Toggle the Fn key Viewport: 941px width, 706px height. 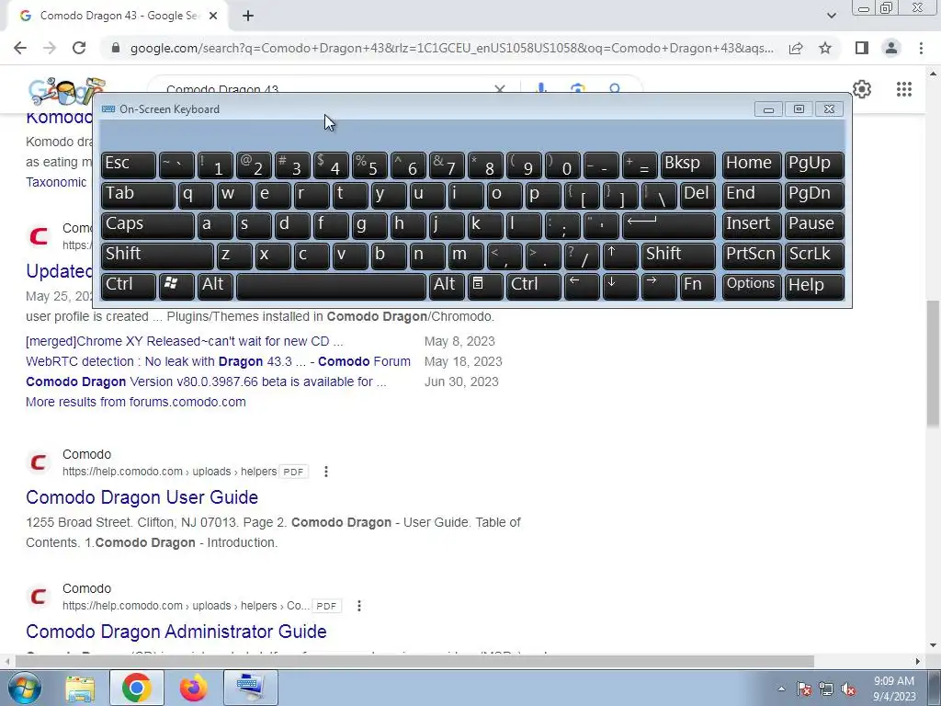697,287
